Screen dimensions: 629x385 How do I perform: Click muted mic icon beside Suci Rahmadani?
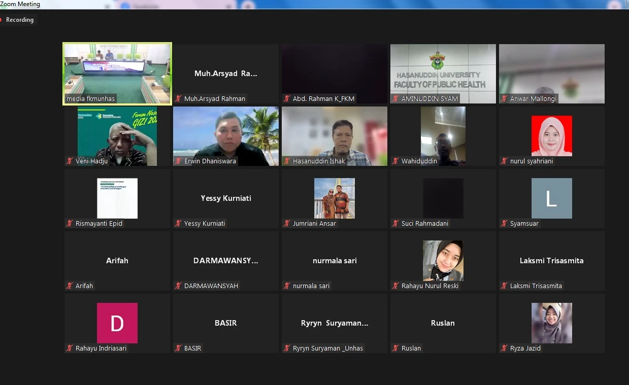pyautogui.click(x=395, y=224)
